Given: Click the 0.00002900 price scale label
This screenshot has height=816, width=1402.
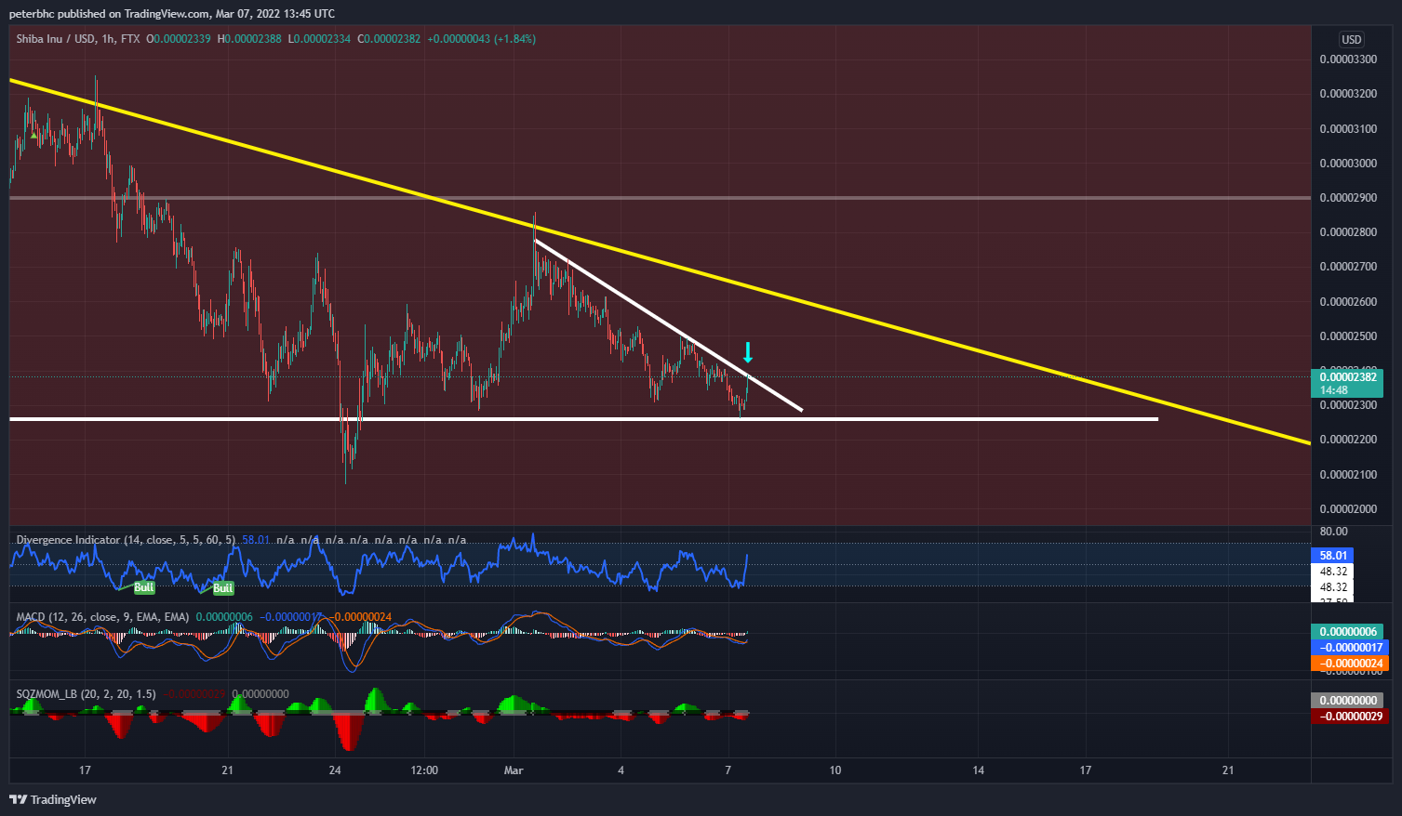Looking at the screenshot, I should tap(1348, 198).
